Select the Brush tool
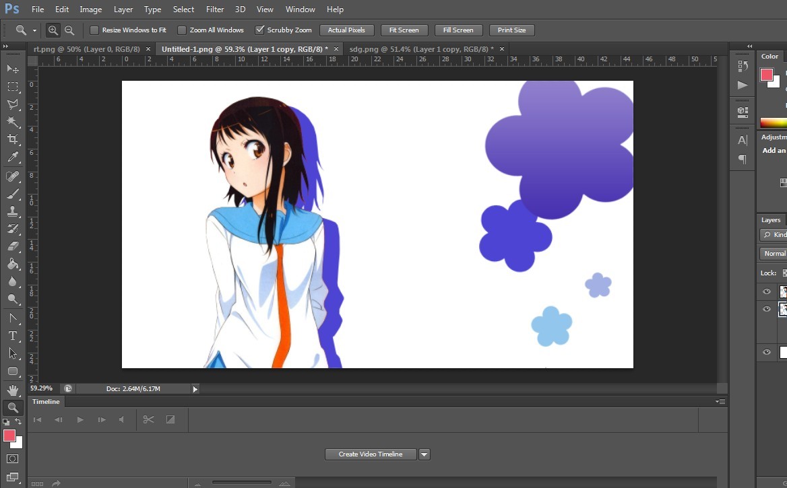 point(13,194)
